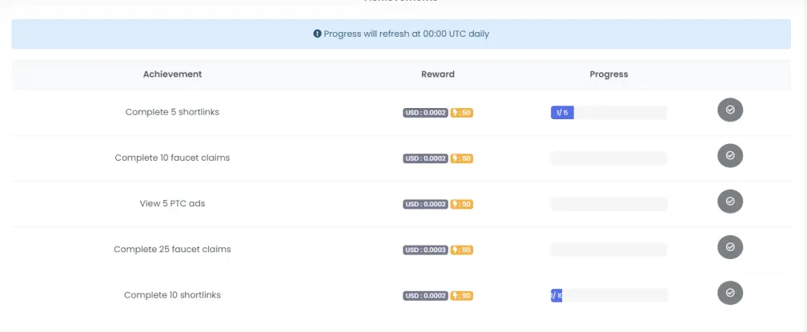This screenshot has width=807, height=332.
Task: Claim the Complete 10 faucet claims checkmark button
Action: click(x=730, y=156)
